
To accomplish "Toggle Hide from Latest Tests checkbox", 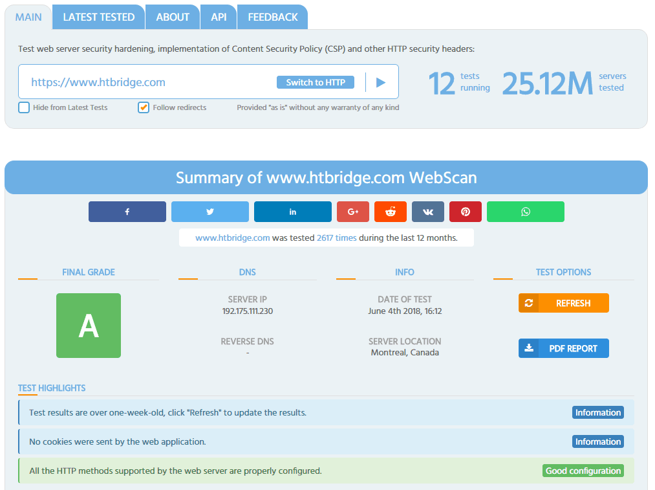I will click(24, 107).
